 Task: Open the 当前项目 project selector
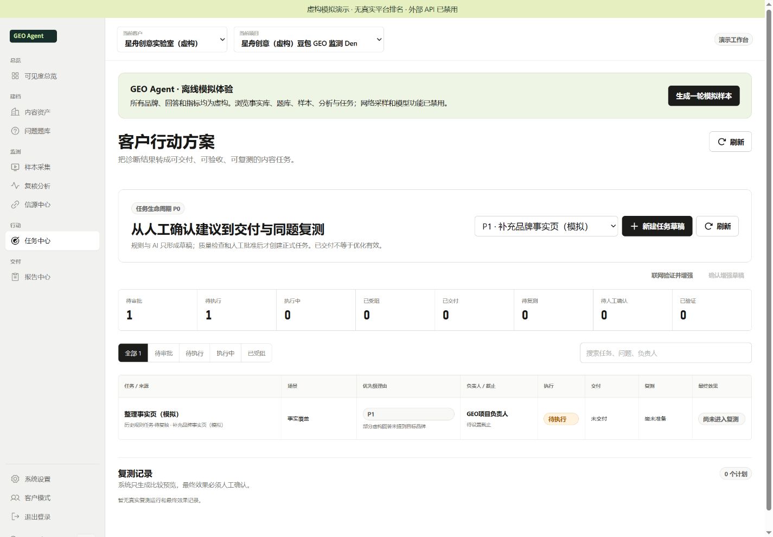309,40
